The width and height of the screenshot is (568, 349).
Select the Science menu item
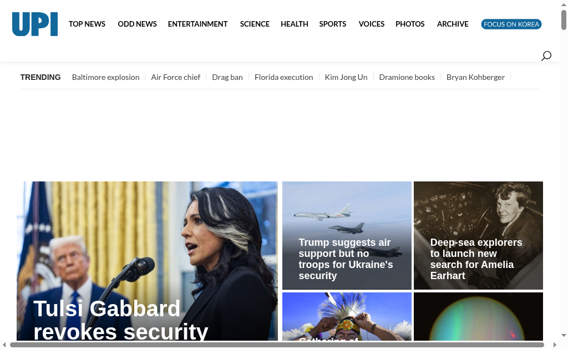tap(255, 24)
